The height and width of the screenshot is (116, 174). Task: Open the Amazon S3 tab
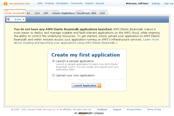pos(30,12)
